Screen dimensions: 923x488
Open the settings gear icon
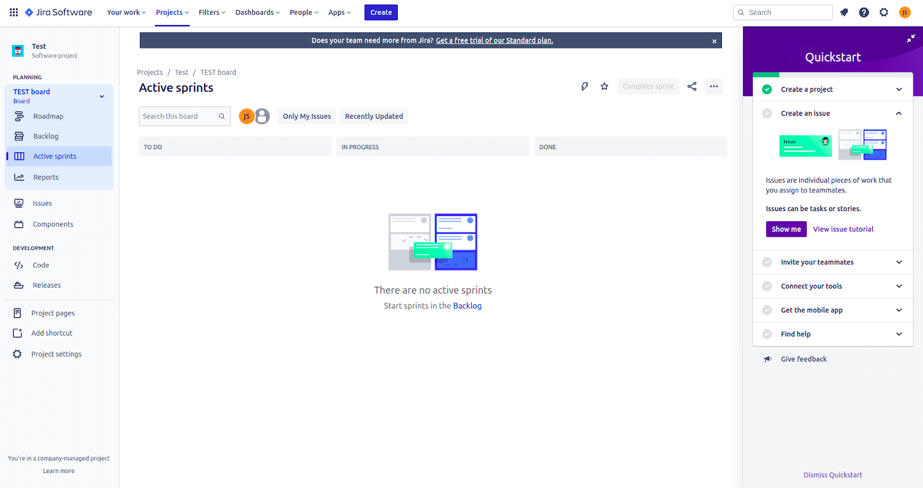[884, 13]
